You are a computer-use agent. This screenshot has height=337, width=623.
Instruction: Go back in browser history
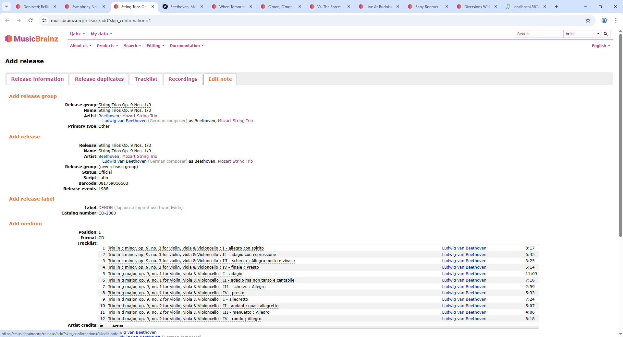(x=7, y=20)
